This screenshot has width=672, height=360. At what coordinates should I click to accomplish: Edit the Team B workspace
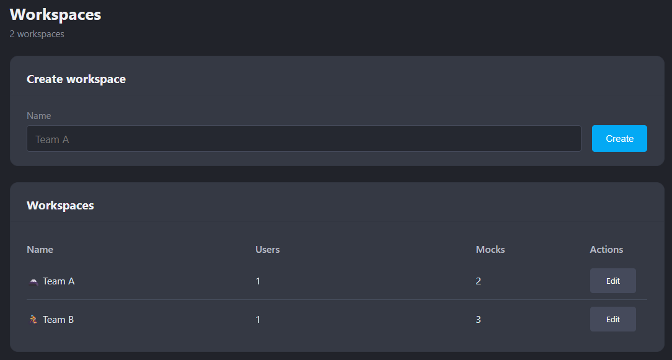[613, 319]
